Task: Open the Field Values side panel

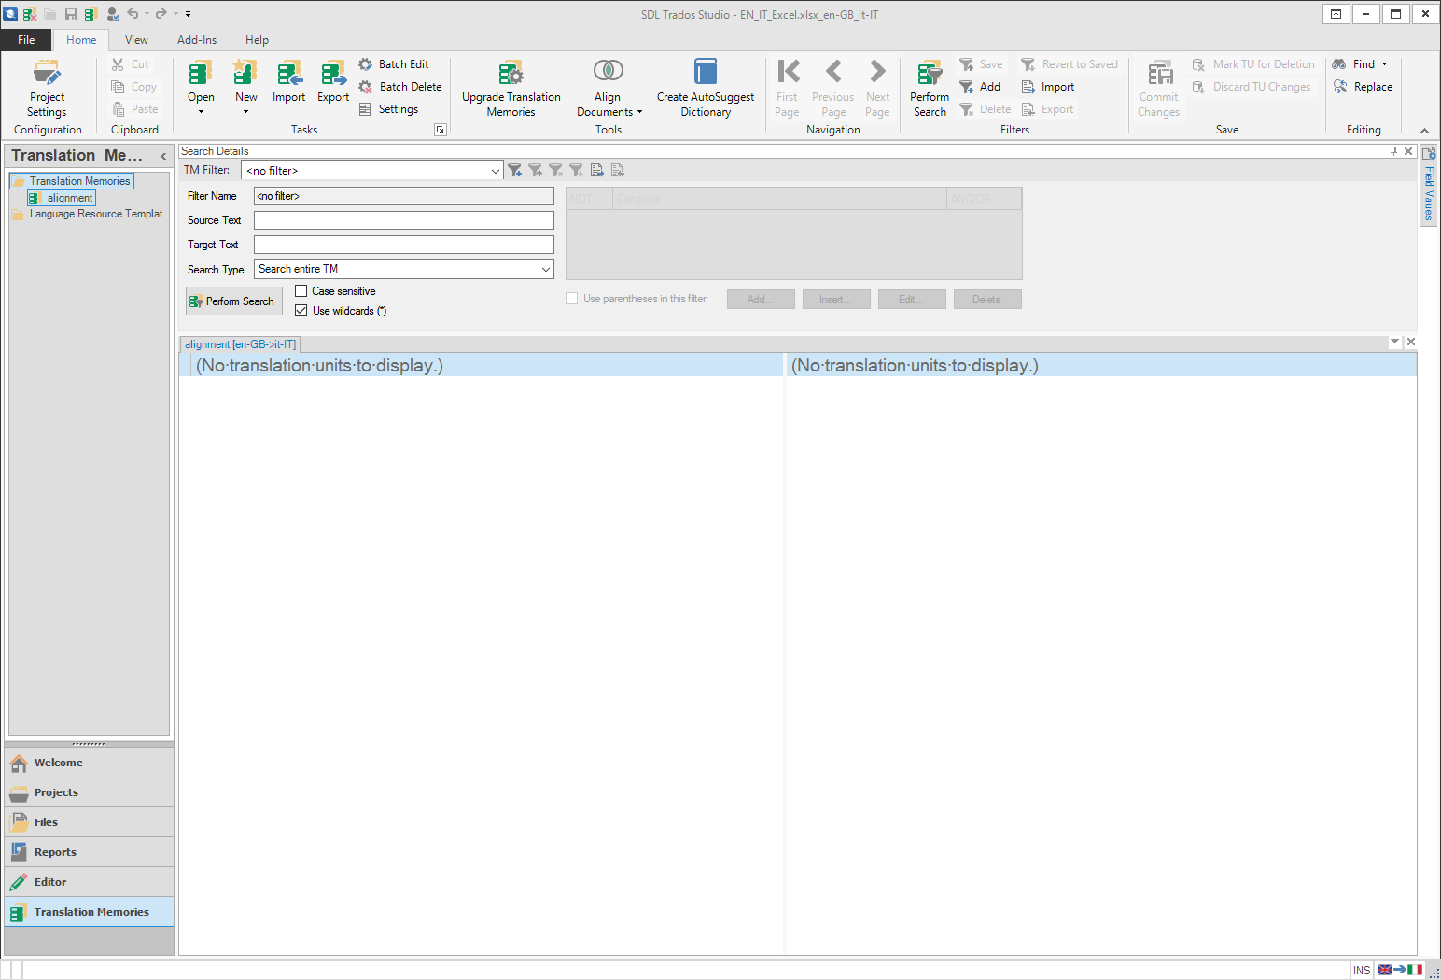Action: point(1429,185)
